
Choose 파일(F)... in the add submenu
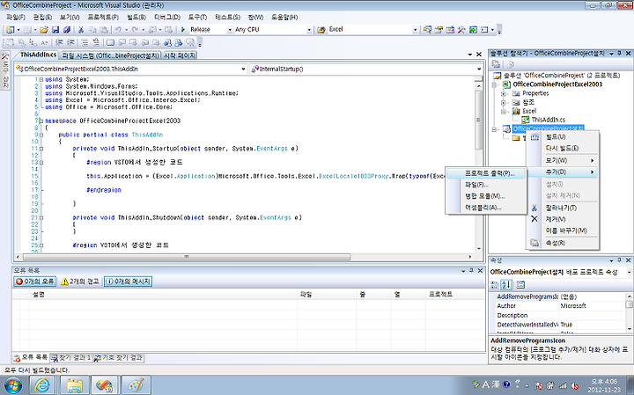click(x=485, y=185)
